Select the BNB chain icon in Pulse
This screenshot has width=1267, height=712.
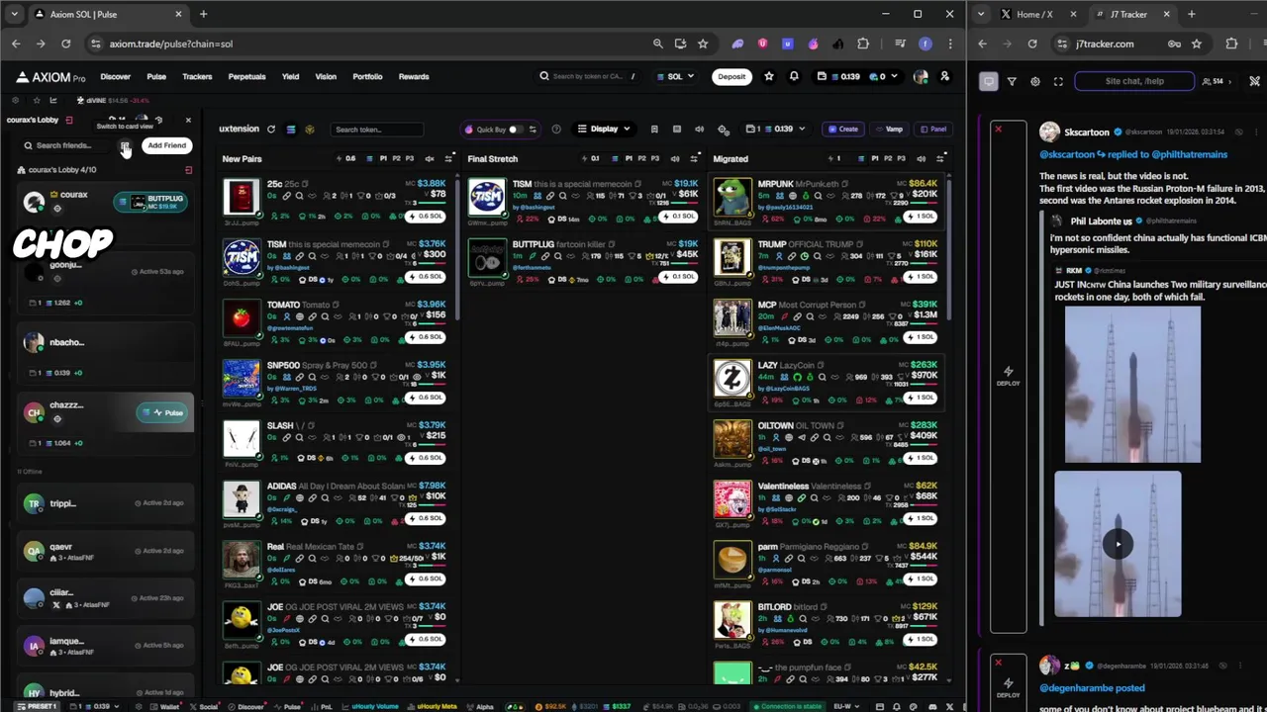click(x=310, y=129)
